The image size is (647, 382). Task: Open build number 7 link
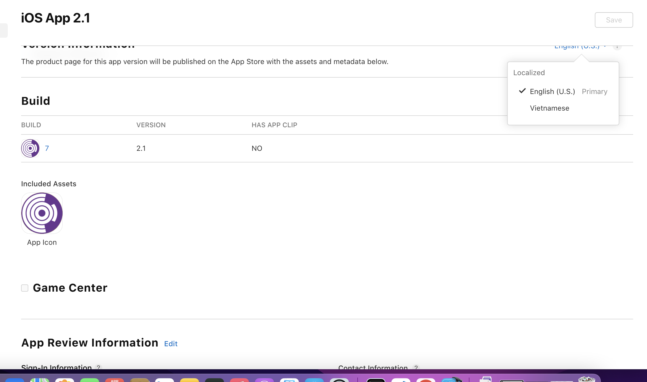click(x=47, y=148)
